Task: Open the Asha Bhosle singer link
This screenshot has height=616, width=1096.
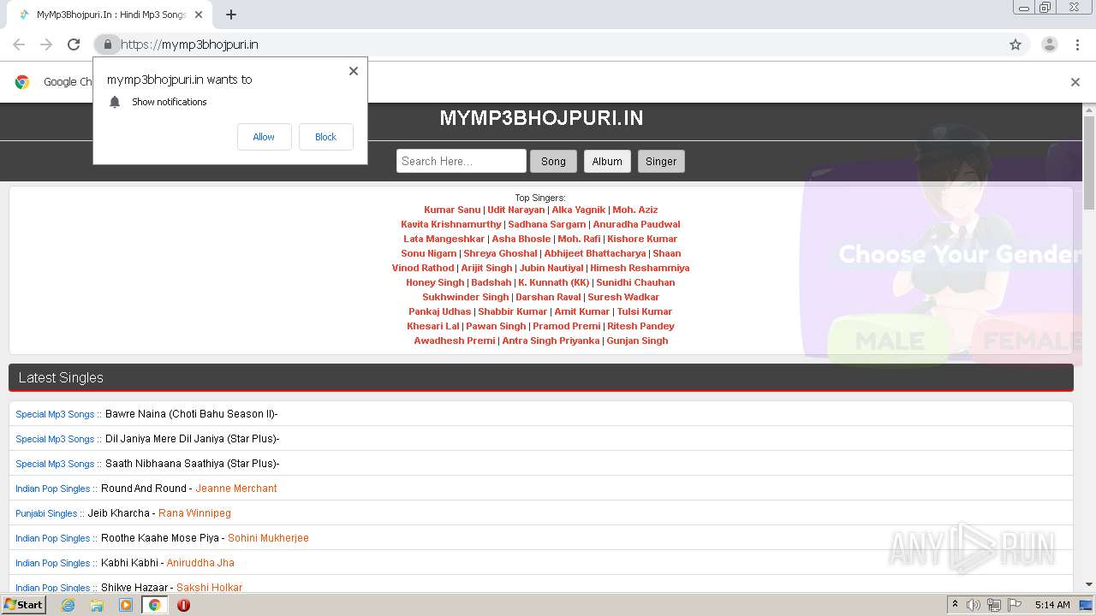Action: [x=521, y=239]
